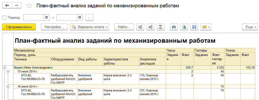Collapse the 15 июля 2014 г. group
Image resolution: width=259 pixels, height=100 pixels.
[x=8, y=71]
